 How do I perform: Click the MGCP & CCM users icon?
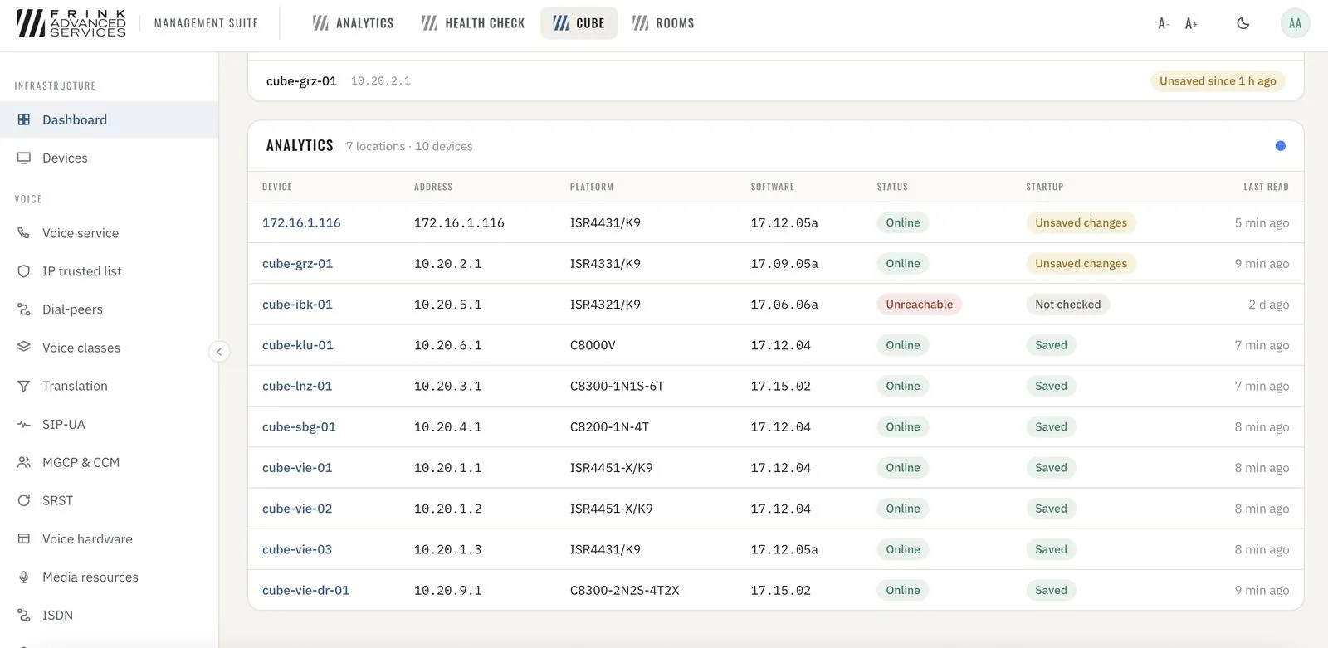[24, 462]
